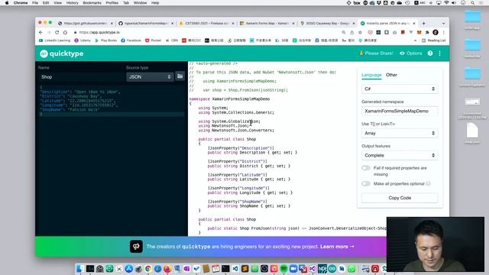
Task: Open Zoom from the Dock
Action: [293, 268]
